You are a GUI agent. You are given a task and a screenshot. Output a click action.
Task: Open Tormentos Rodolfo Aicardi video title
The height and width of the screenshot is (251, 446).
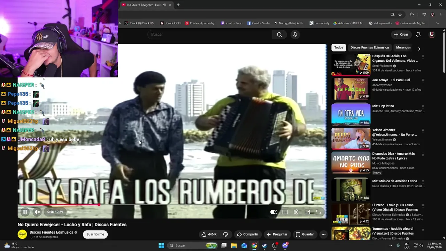[x=393, y=231]
